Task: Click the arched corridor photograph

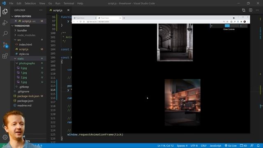Action: [x=175, y=42]
